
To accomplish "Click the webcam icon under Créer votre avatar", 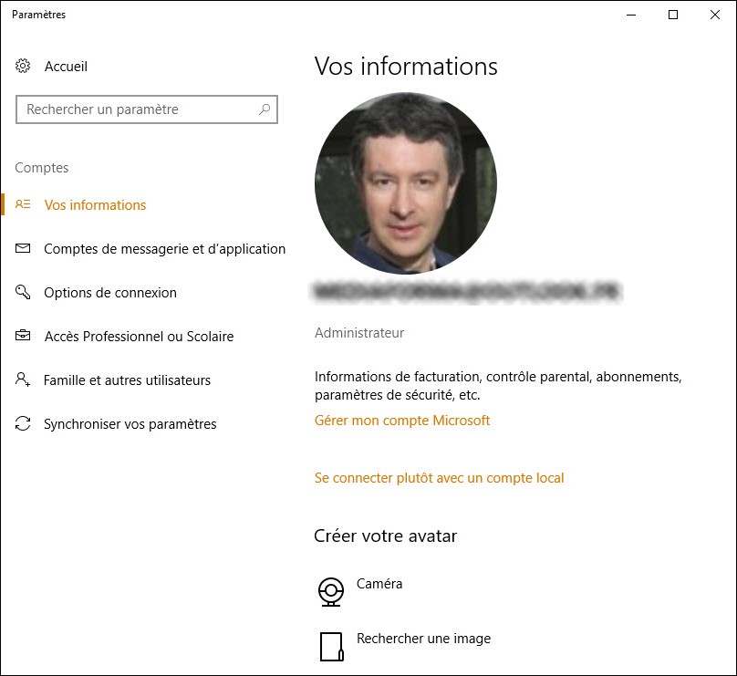I will 331,592.
